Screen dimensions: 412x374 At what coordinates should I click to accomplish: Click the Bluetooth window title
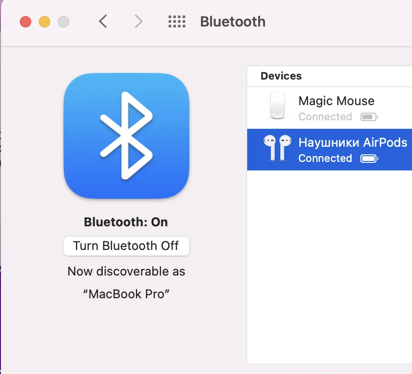233,21
